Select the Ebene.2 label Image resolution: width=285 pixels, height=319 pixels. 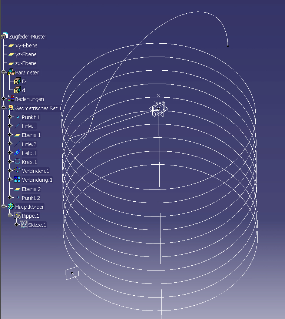pos(31,189)
